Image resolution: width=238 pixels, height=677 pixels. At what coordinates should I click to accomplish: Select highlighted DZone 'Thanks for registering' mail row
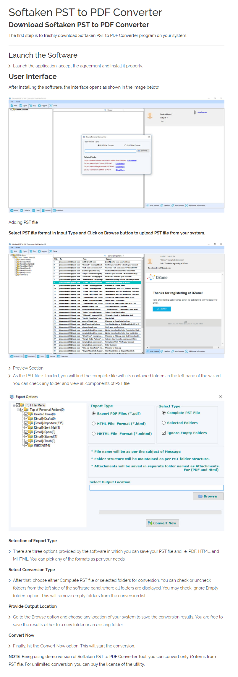97,283
